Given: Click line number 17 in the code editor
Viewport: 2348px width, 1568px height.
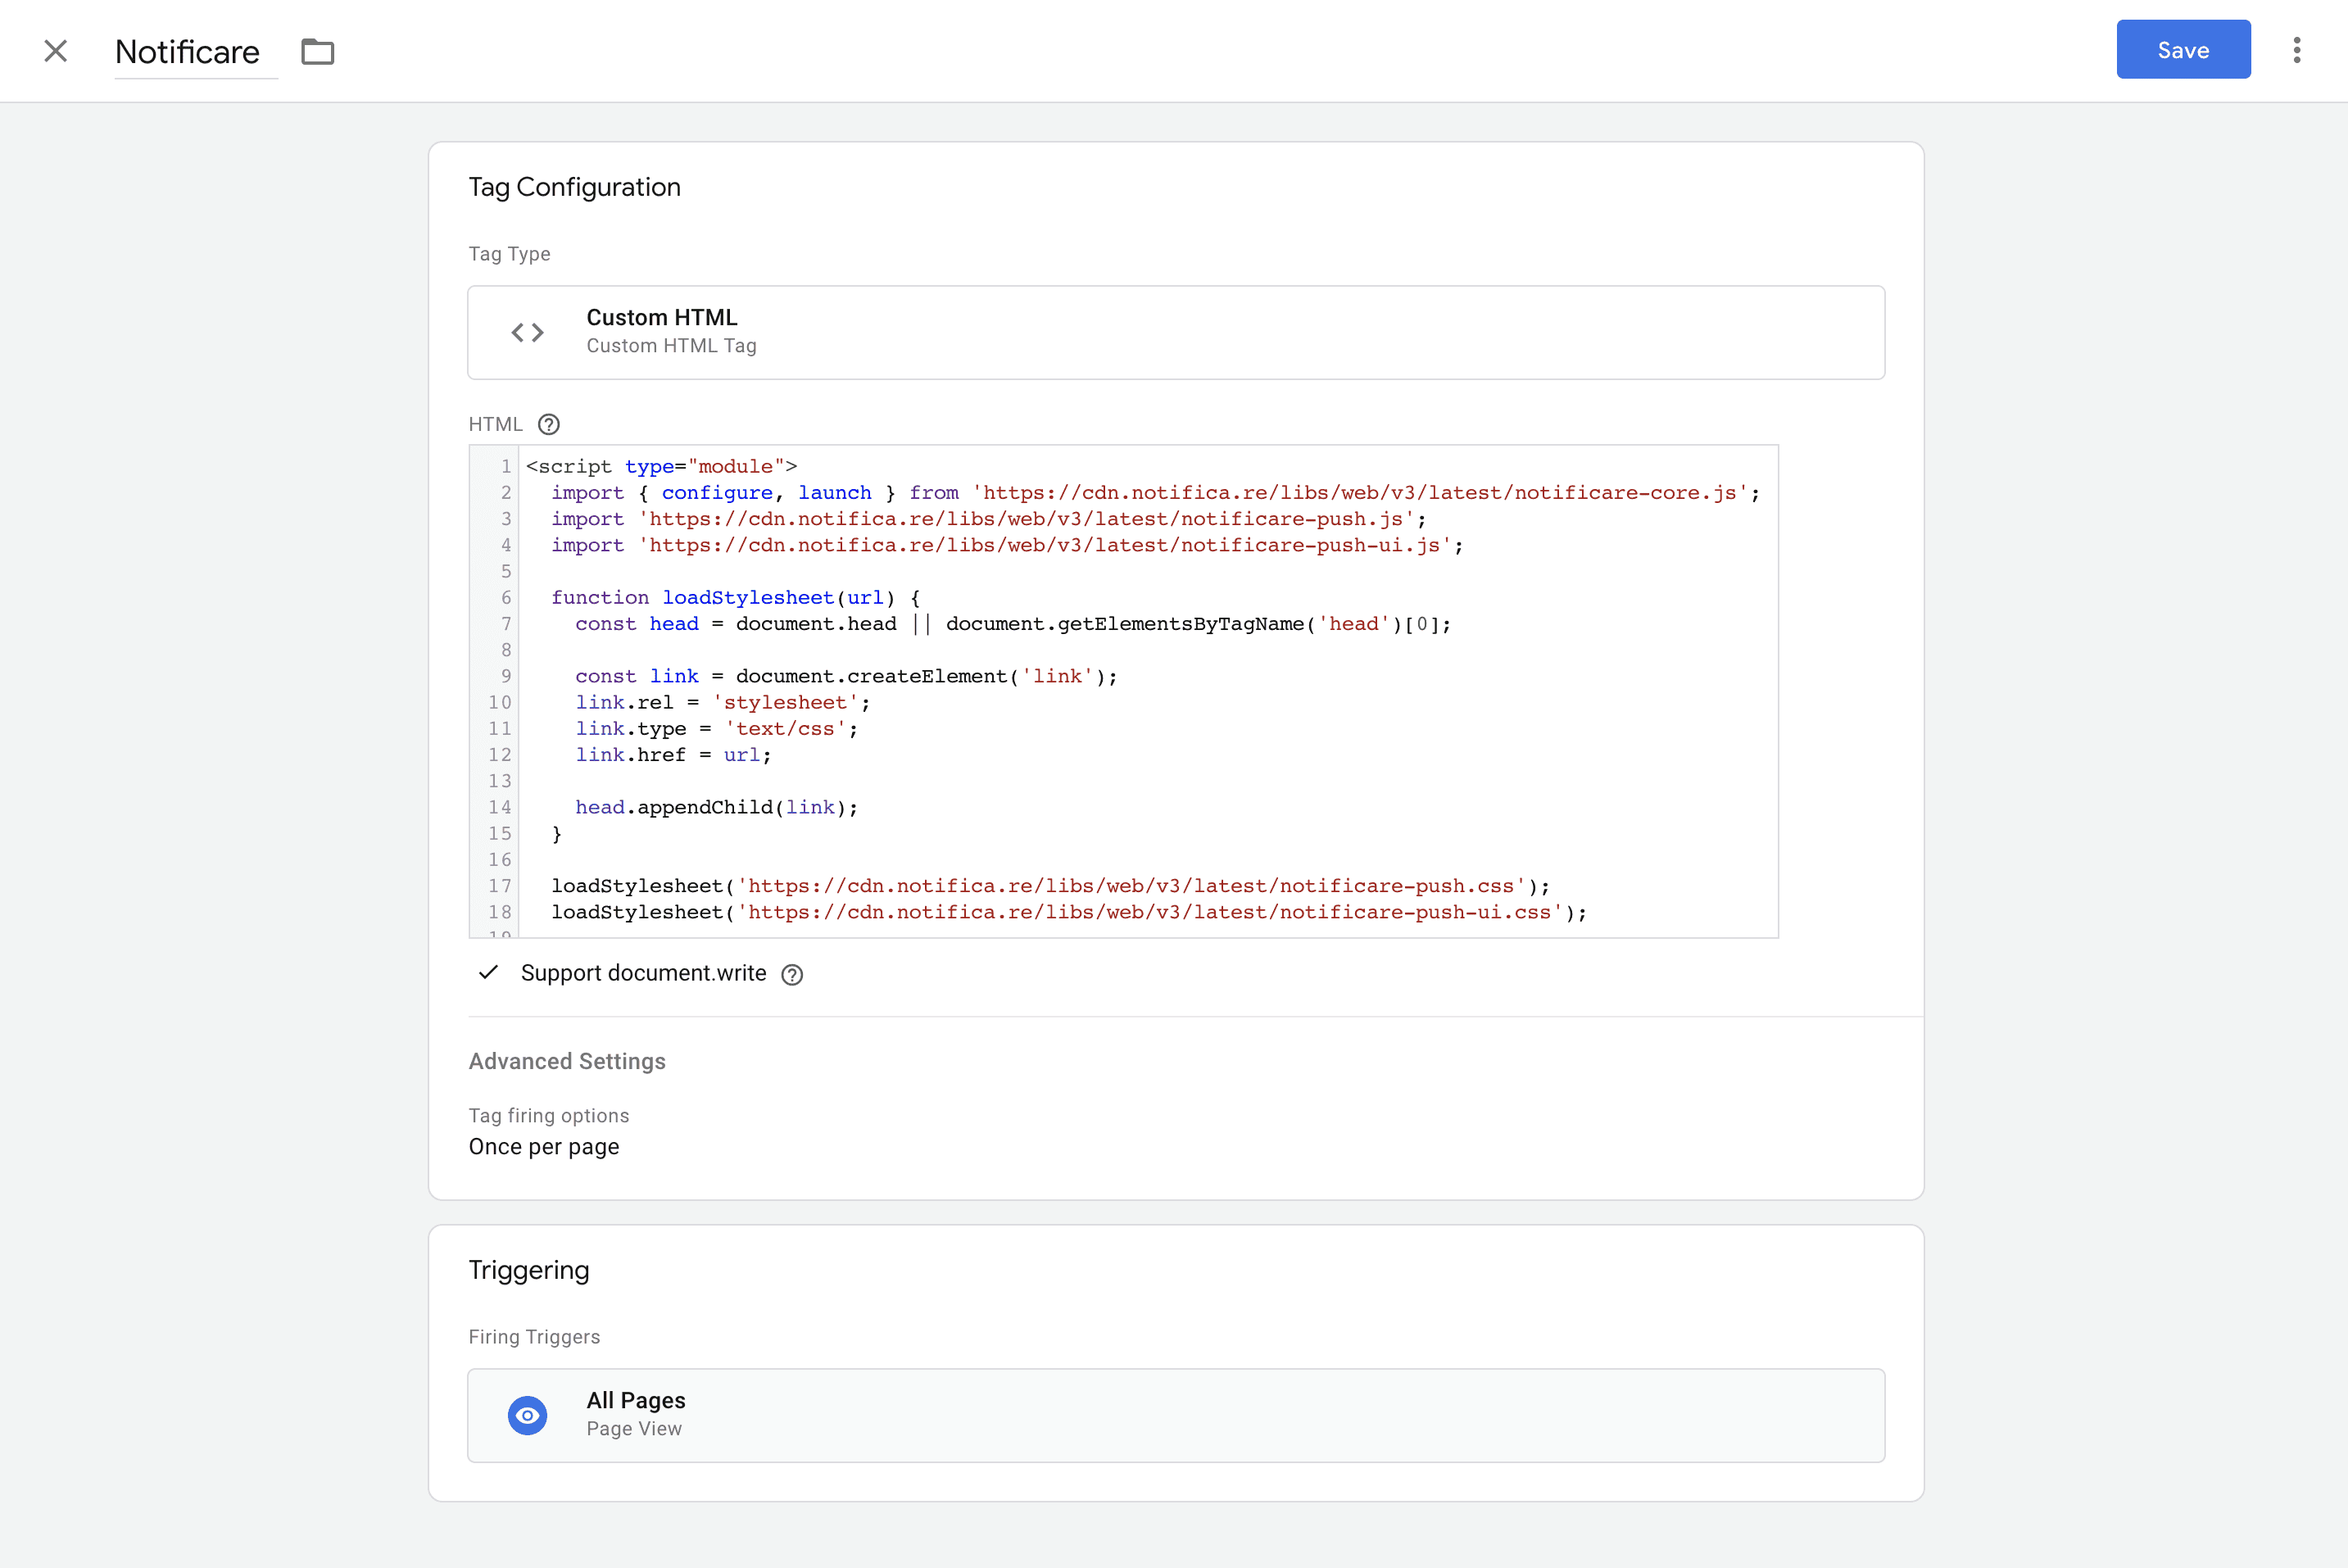Looking at the screenshot, I should point(499,886).
